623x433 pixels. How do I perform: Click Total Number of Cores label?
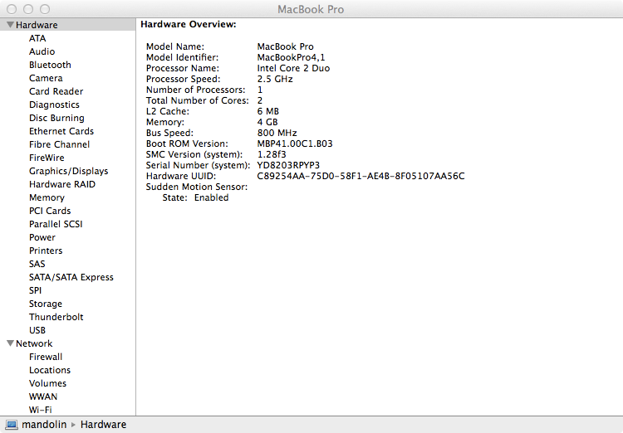pyautogui.click(x=197, y=101)
